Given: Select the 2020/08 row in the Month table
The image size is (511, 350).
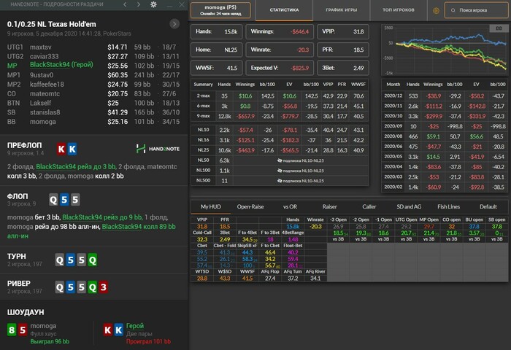Looking at the screenshot, I should 445,136.
